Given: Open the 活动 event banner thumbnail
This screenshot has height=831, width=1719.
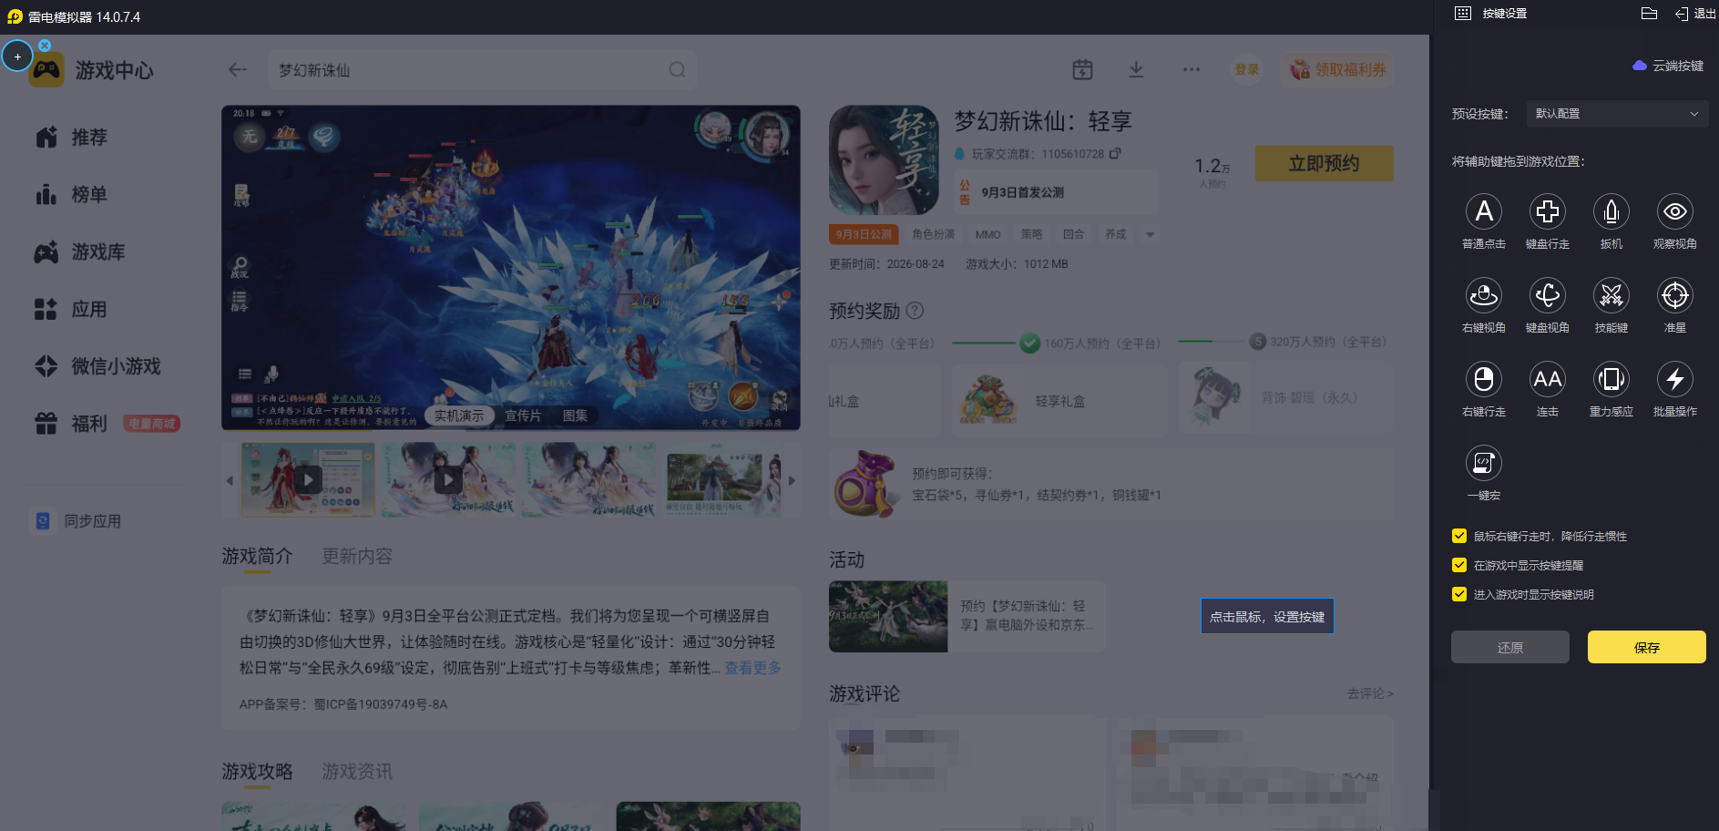Looking at the screenshot, I should pyautogui.click(x=888, y=617).
